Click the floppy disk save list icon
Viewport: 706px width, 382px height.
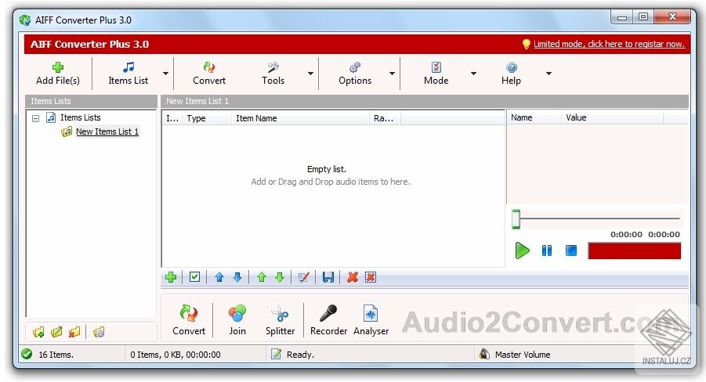[x=328, y=277]
